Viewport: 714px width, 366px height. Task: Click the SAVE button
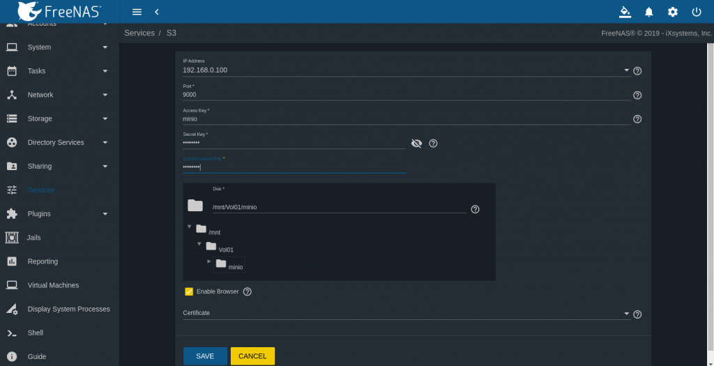click(x=205, y=356)
